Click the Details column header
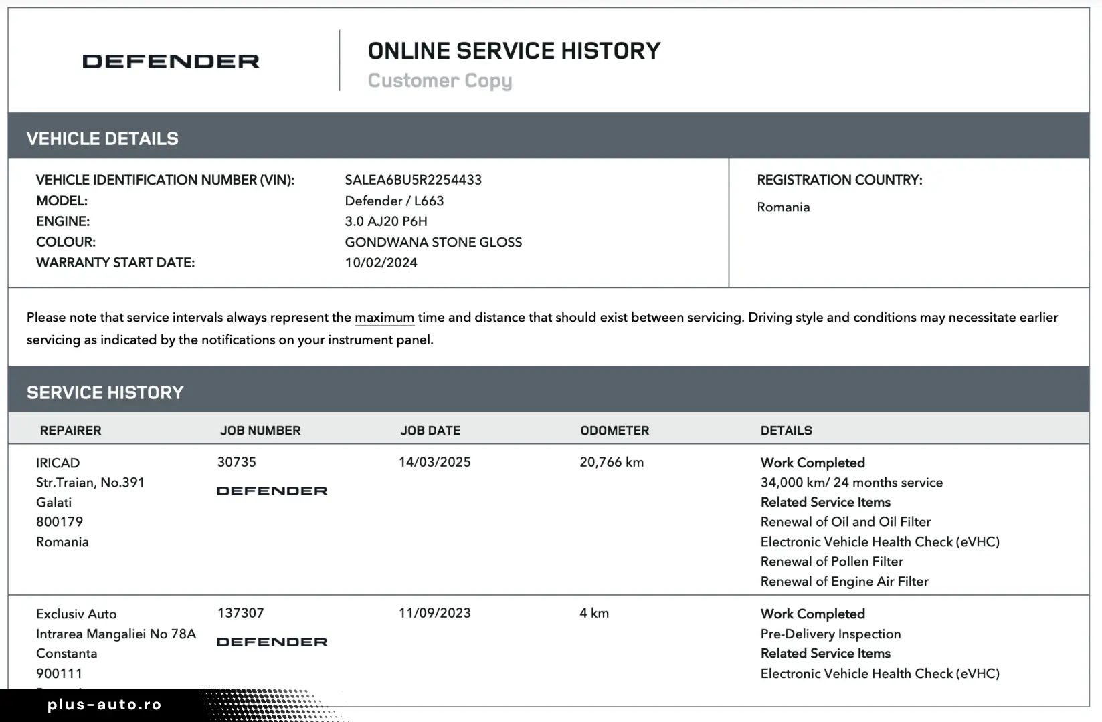Viewport: 1102px width, 722px height. tap(786, 431)
